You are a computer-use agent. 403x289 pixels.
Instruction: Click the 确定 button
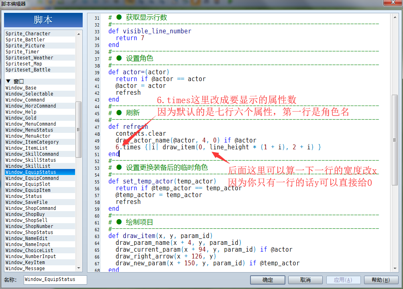pos(268,280)
